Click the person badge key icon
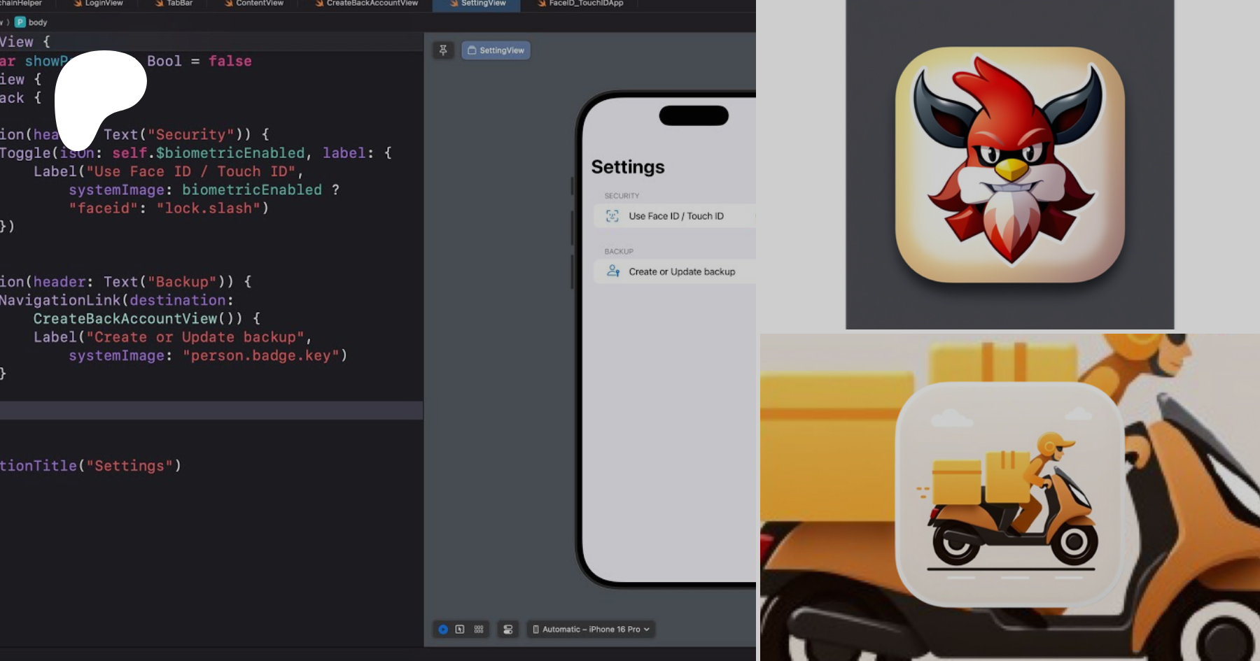The image size is (1260, 661). click(x=613, y=271)
